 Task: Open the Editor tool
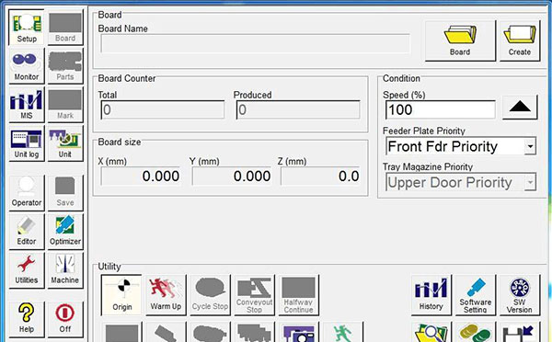pyautogui.click(x=27, y=231)
